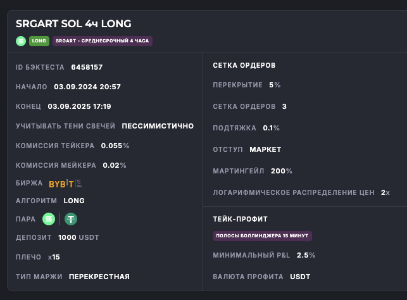
Task: Click the Bybit exchange logo
Action: (x=61, y=184)
